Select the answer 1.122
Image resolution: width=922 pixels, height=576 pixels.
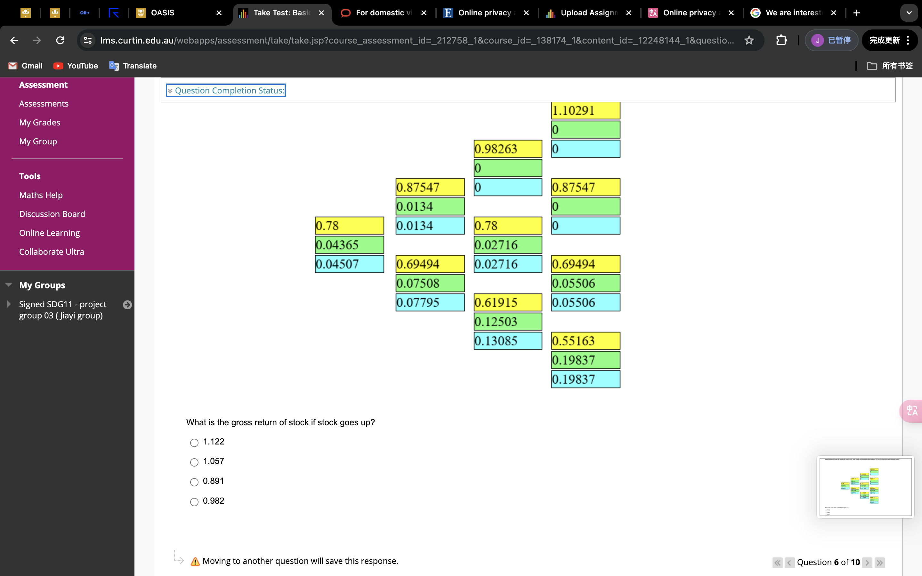pyautogui.click(x=194, y=442)
